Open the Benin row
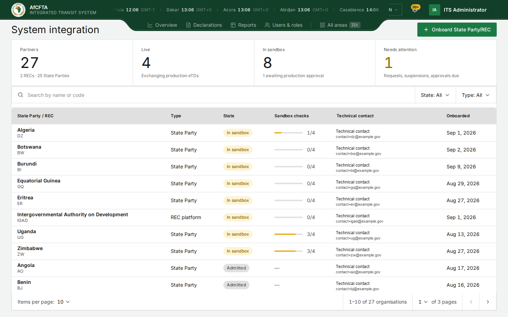This screenshot has height=317, width=508. 254,285
